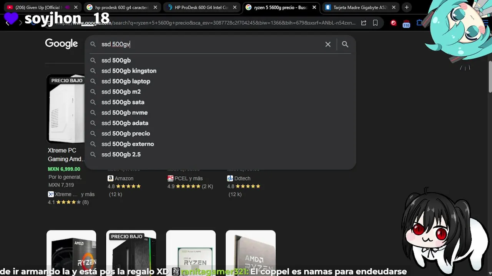
Task: Open a new browser tab
Action: 407,7
